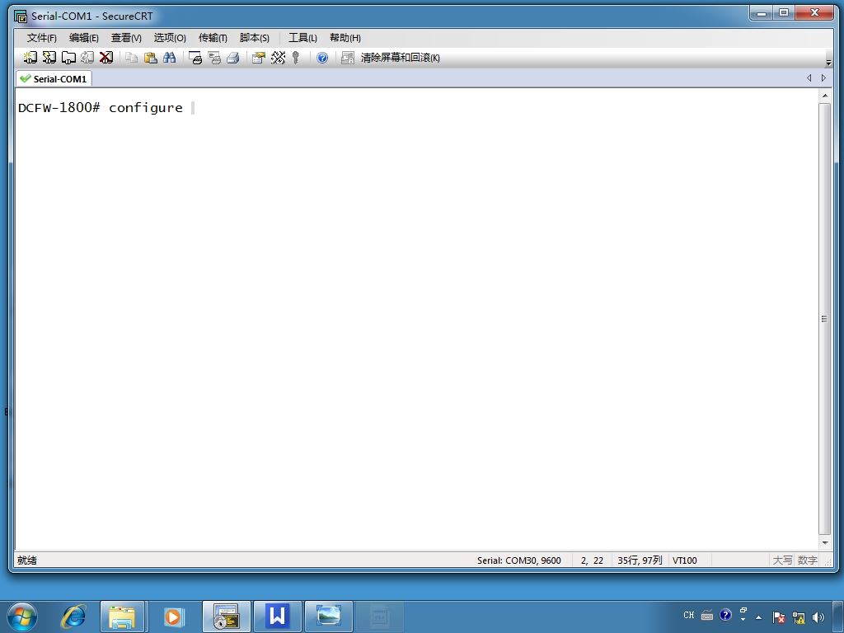Launch Internet Explorer from taskbar

coord(73,617)
